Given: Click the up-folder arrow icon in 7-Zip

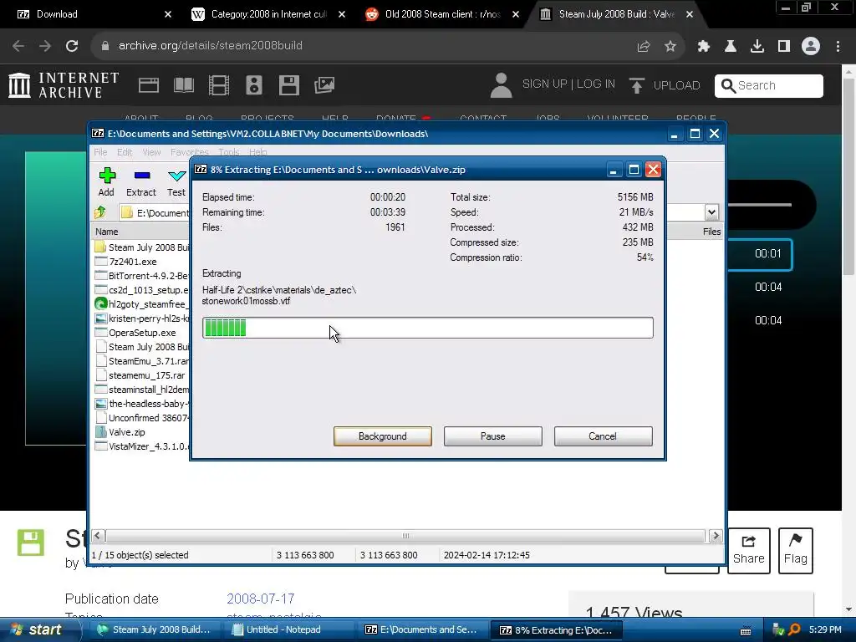Looking at the screenshot, I should [x=100, y=212].
